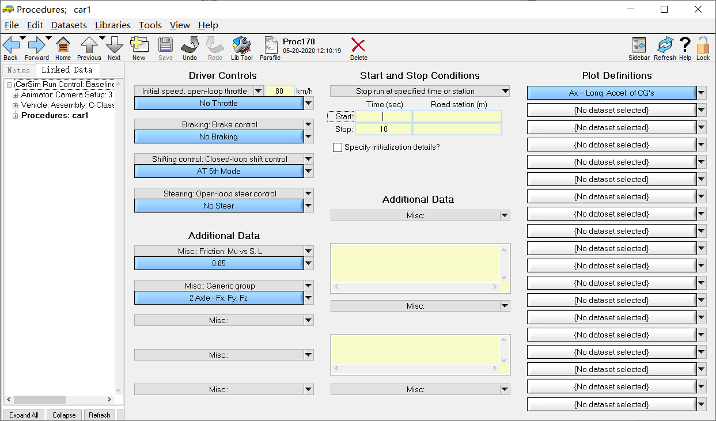The width and height of the screenshot is (716, 421).
Task: Expand the Vehicle: Assembly tree node
Action: [x=16, y=105]
